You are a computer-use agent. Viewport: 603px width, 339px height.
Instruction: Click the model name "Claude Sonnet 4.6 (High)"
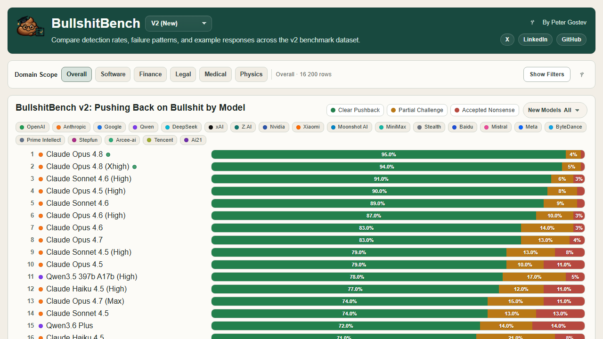[x=89, y=179]
